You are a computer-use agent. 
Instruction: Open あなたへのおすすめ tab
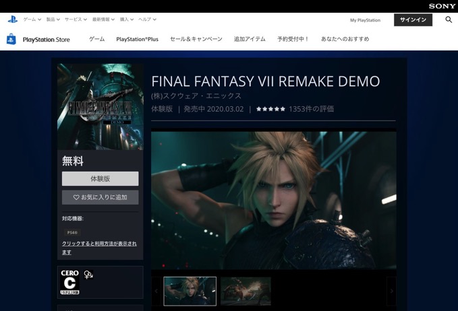pyautogui.click(x=345, y=39)
